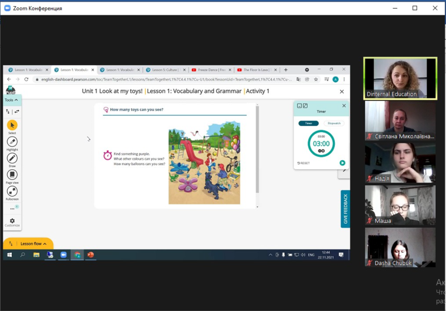
Task: Click the pink stopwatch icon beside the questions
Action: [107, 155]
